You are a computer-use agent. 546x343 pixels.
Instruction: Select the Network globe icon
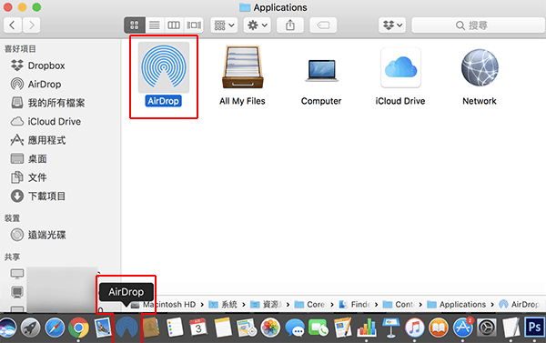coord(480,67)
